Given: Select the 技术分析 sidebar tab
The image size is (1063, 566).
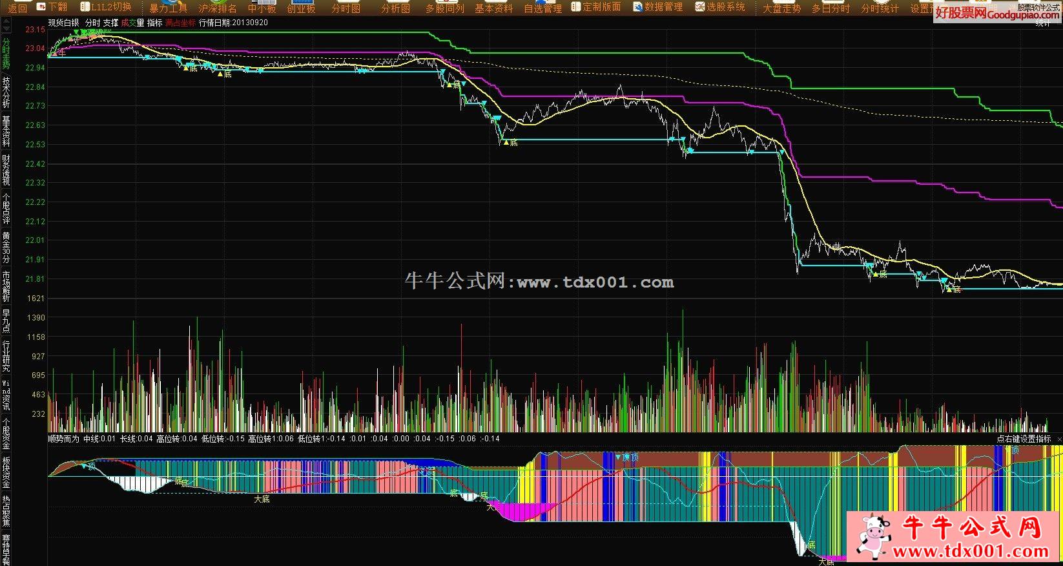Looking at the screenshot, I should 6,92.
